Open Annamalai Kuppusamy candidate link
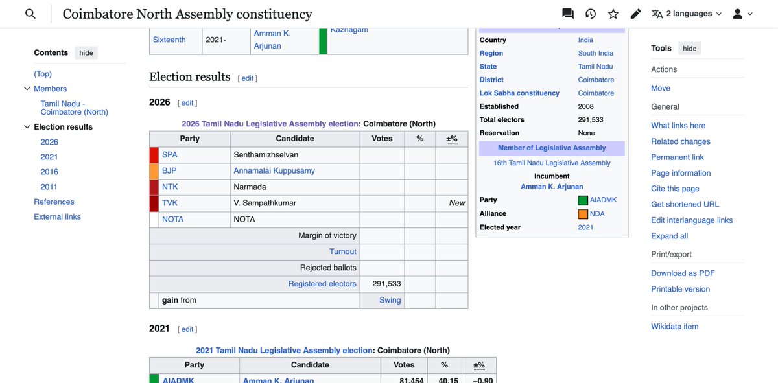The image size is (778, 383). click(x=274, y=171)
